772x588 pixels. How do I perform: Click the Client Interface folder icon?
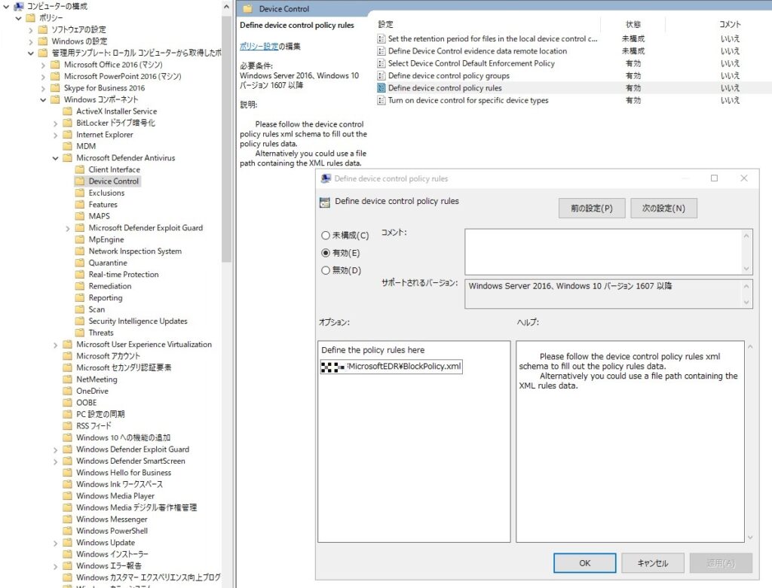tap(80, 169)
